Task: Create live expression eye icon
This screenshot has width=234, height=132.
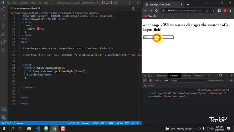Action: pos(166,81)
